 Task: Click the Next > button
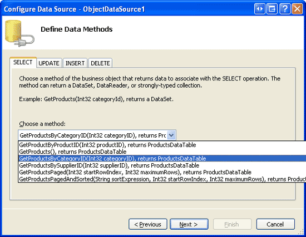coord(189,224)
